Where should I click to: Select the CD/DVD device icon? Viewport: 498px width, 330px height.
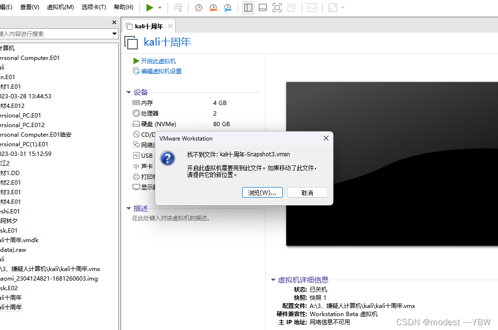(136, 134)
